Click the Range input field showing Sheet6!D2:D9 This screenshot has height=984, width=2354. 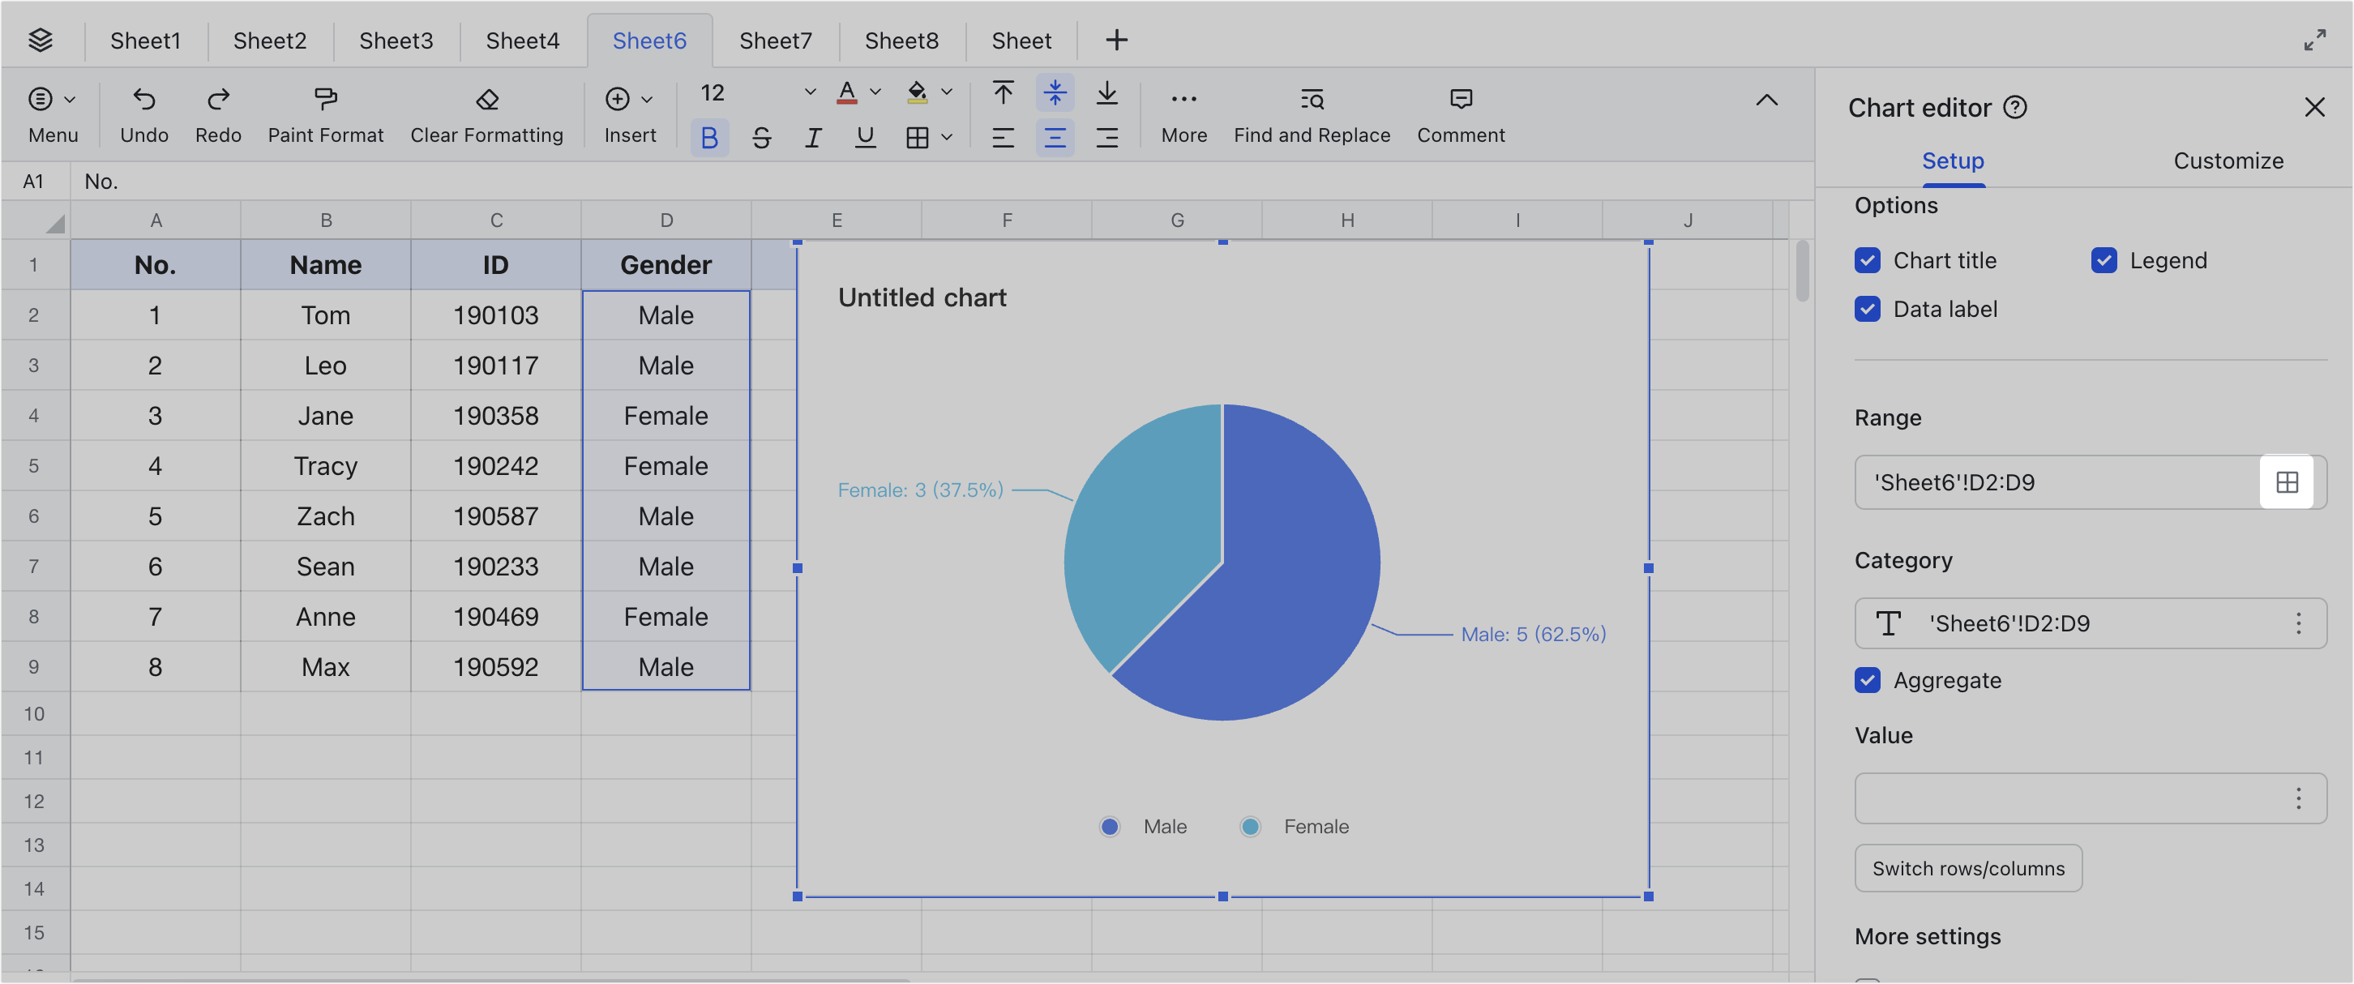click(2010, 481)
